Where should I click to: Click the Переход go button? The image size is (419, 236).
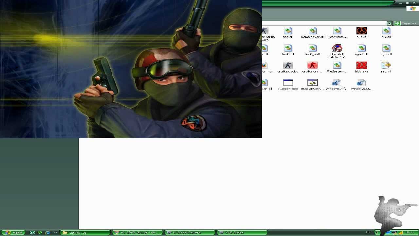tap(405, 23)
